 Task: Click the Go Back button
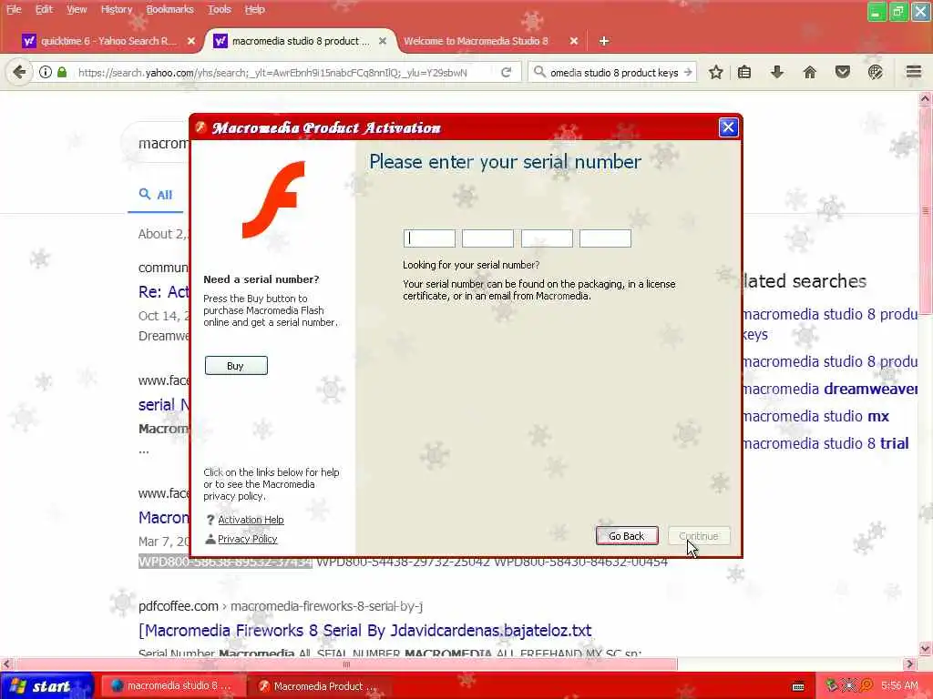pos(627,535)
